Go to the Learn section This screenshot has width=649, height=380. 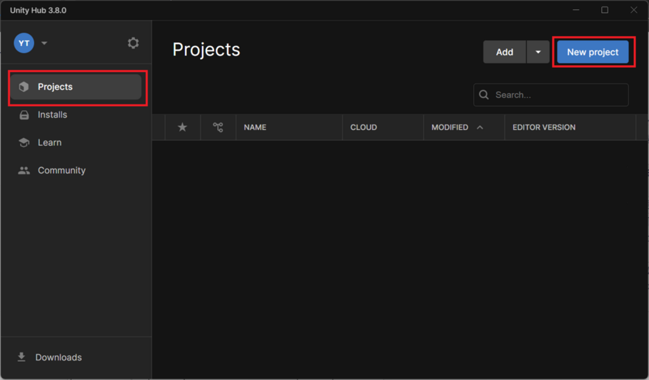[76, 143]
